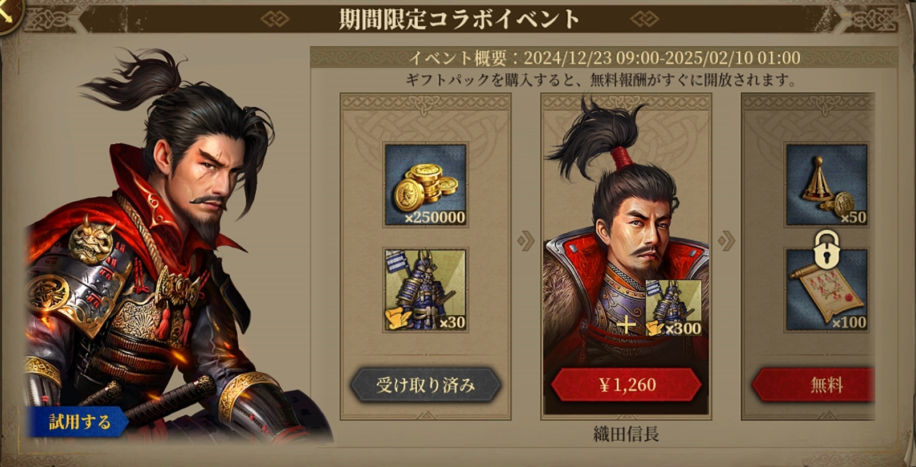Screen dimensions: 916x467
Task: Tap the イベント概要 date range bar
Action: pyautogui.click(x=604, y=58)
